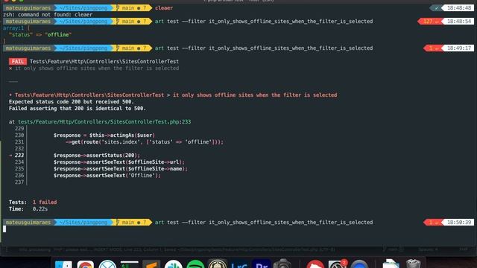Click line 236 assertSeeText('Offline')

(x=107, y=176)
